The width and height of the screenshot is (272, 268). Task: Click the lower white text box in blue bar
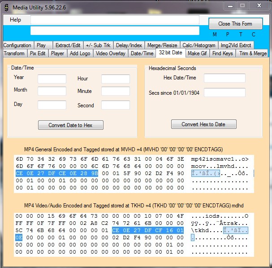point(115,31)
